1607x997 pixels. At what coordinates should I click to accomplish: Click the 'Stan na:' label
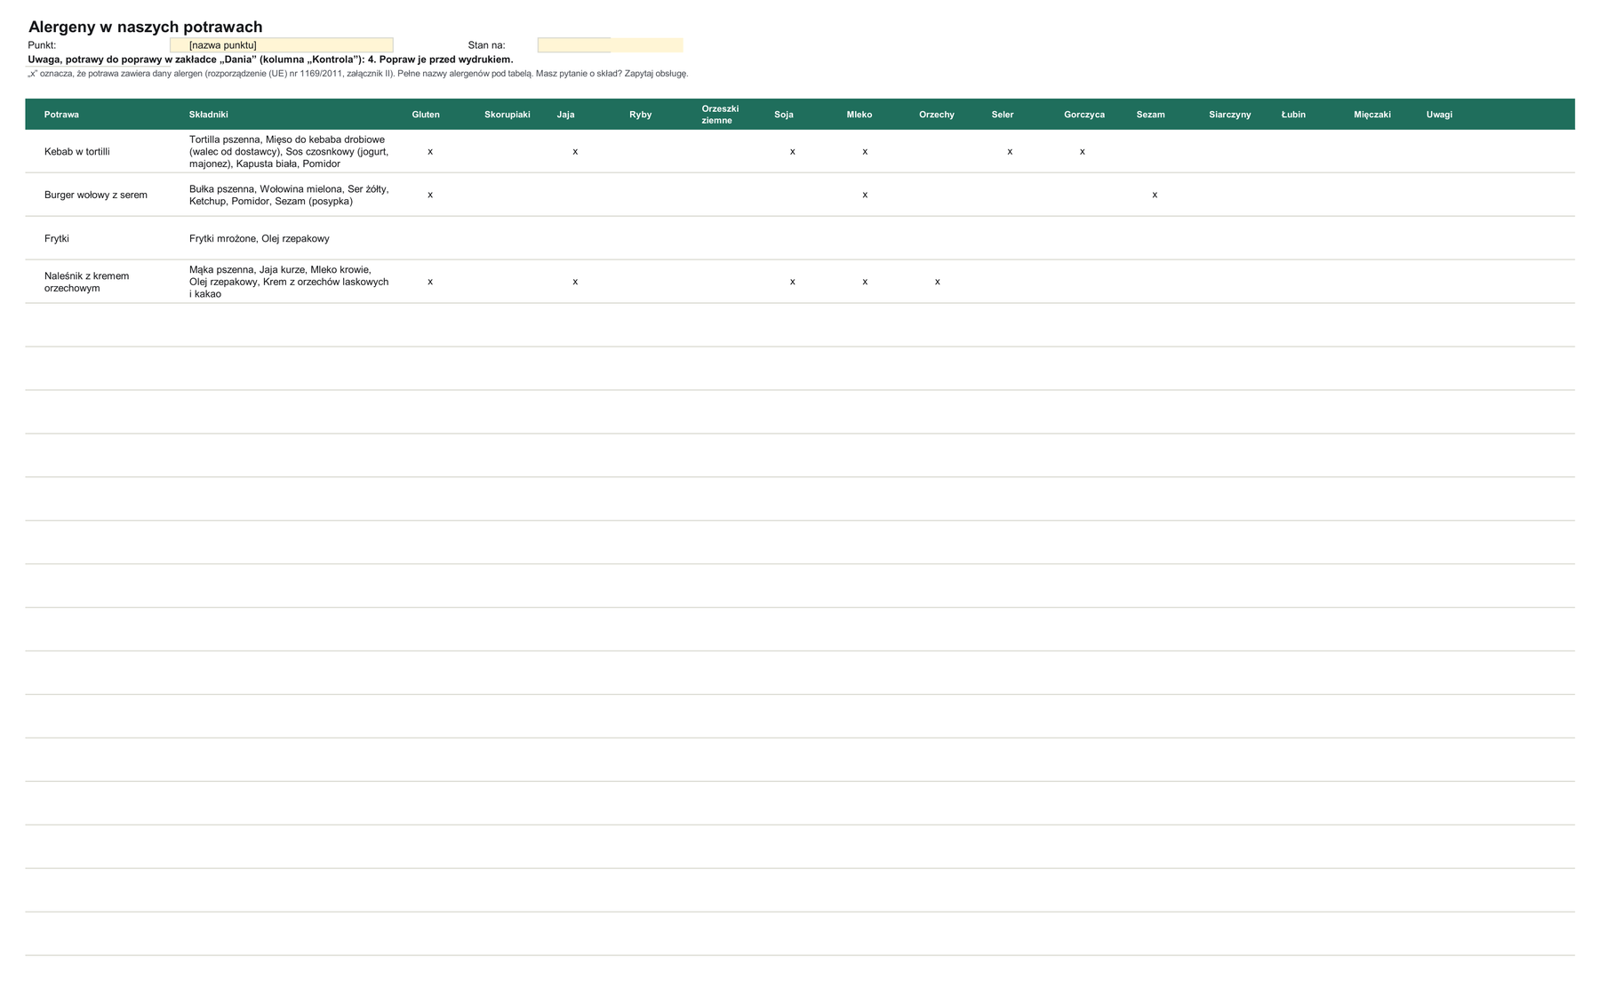coord(486,45)
